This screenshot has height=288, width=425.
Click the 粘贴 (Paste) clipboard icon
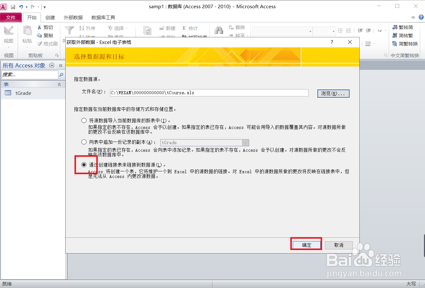[27, 31]
